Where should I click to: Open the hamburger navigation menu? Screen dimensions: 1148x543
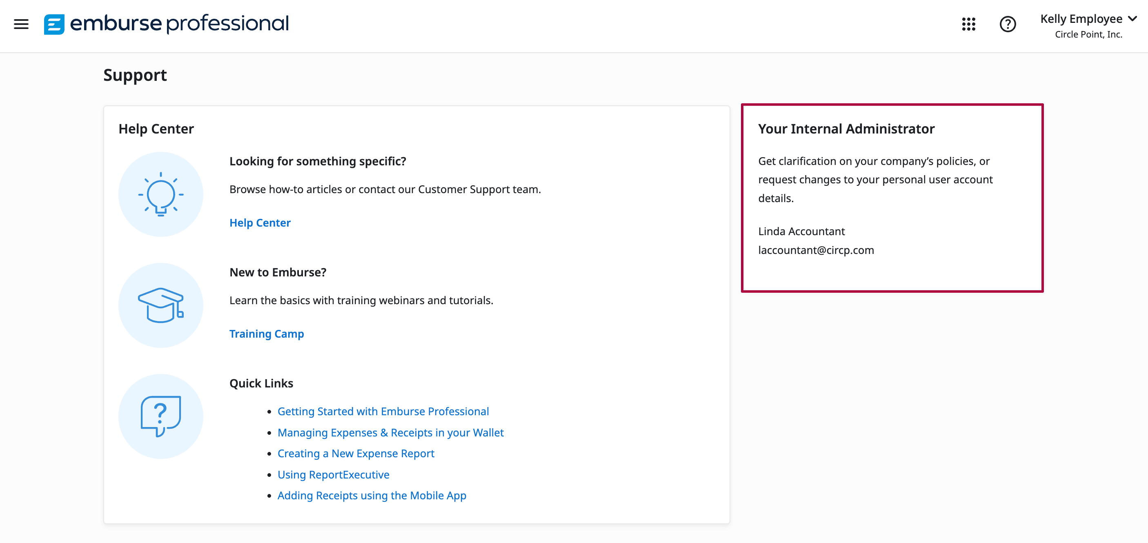(21, 24)
